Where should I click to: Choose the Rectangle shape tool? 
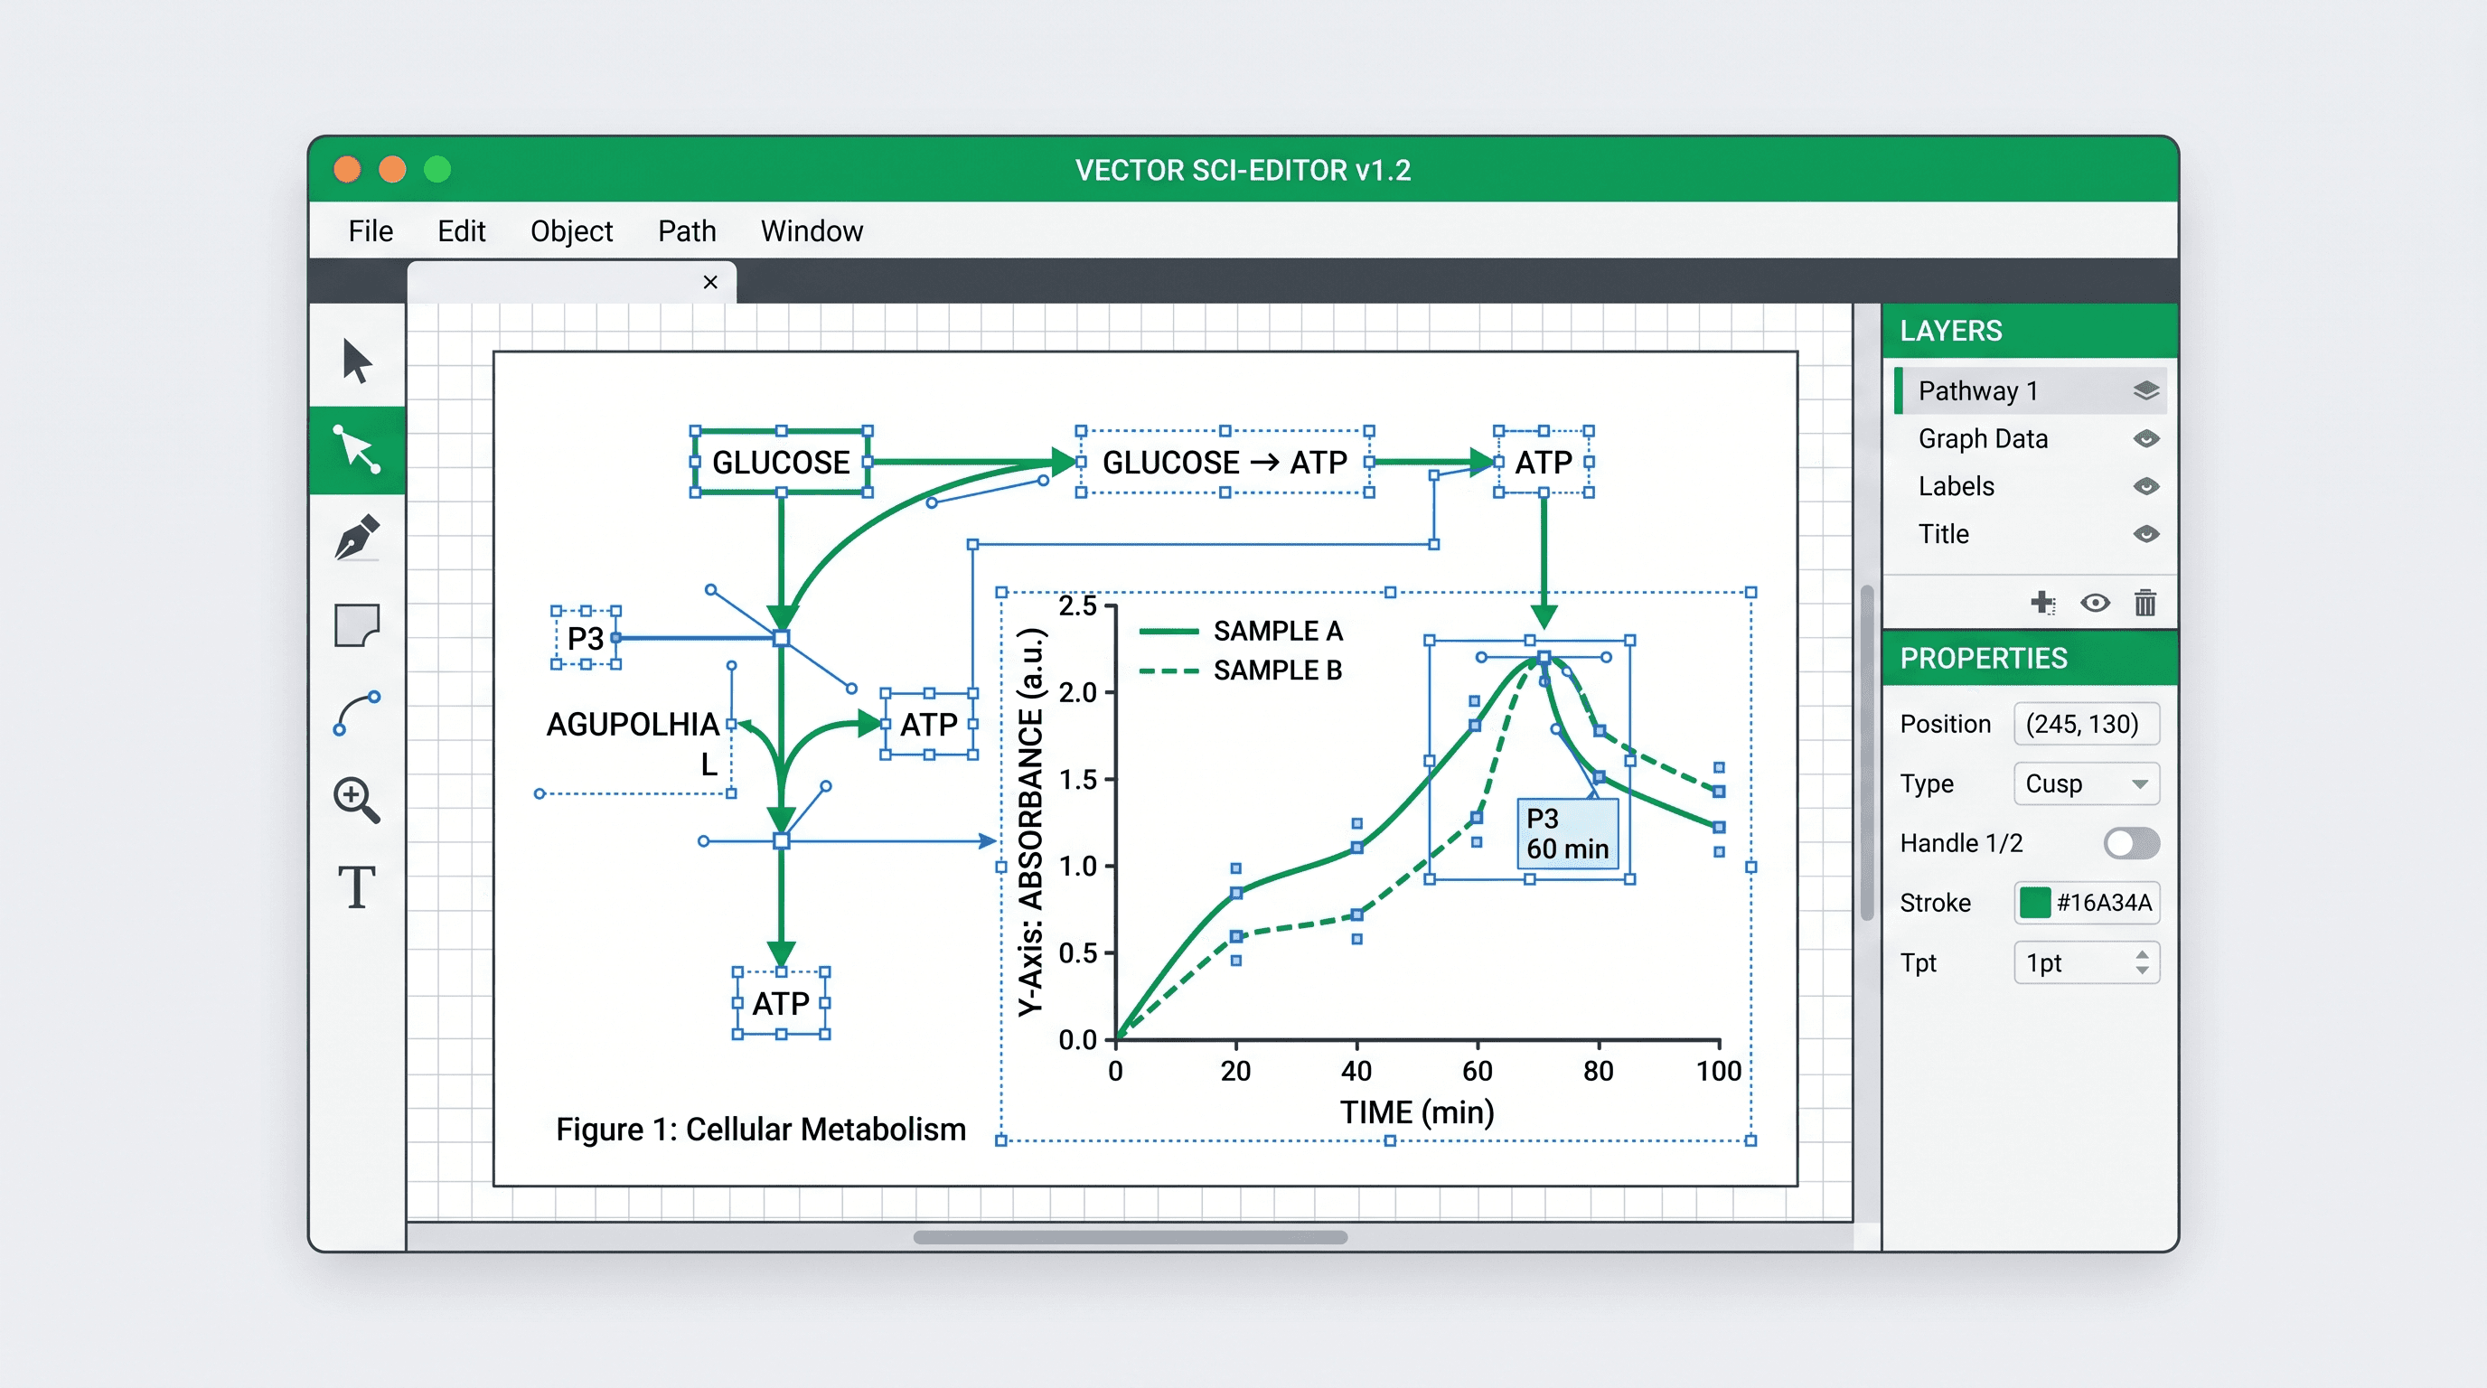pos(356,625)
